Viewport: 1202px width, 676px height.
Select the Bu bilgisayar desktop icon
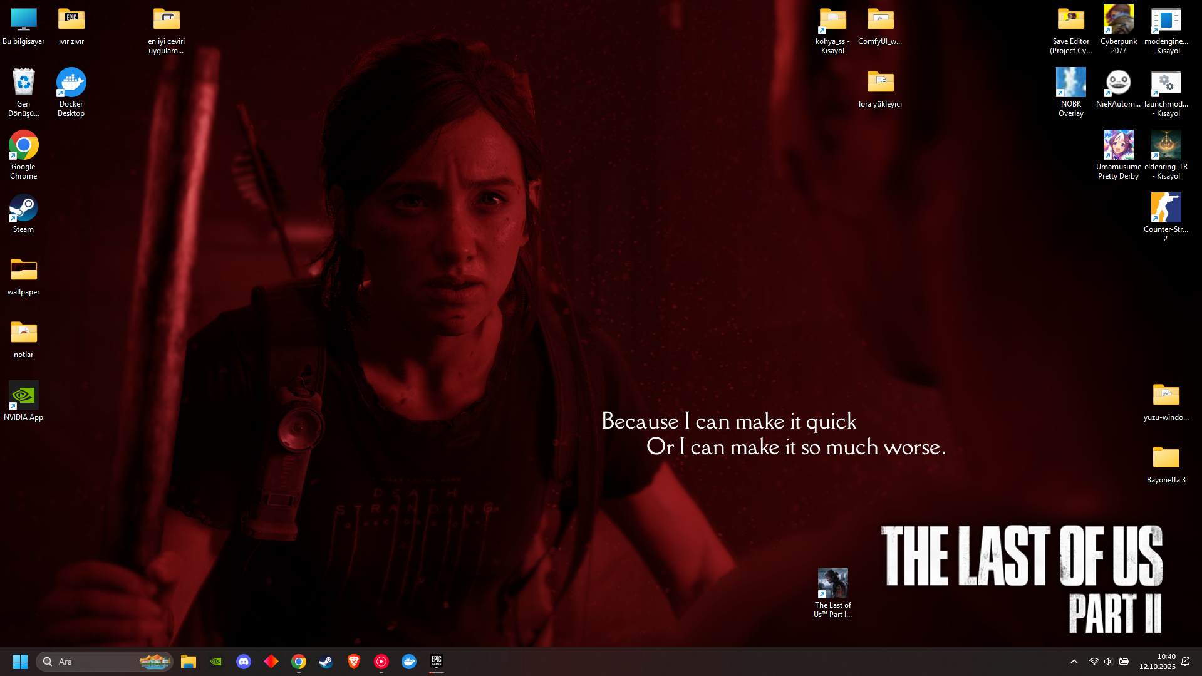click(x=23, y=26)
